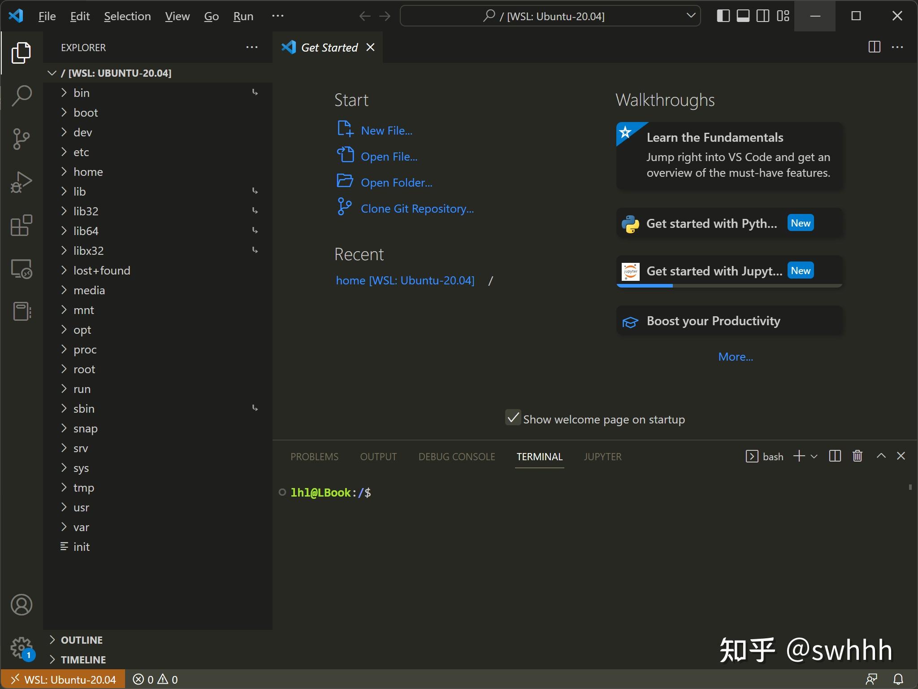Screen dimensions: 918x689
Task: Toggle Show welcome page on startup checkbox
Action: point(513,418)
